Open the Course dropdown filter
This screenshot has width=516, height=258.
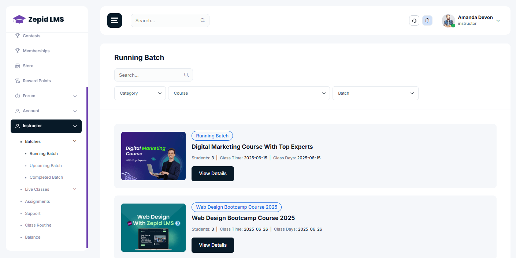coord(249,93)
